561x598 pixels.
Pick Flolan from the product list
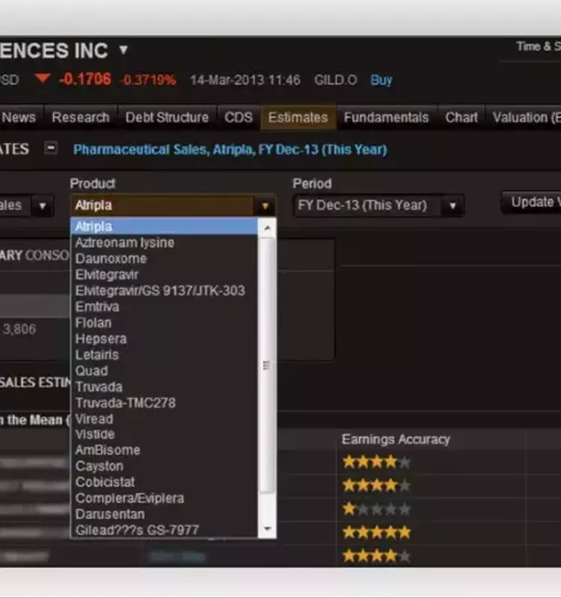click(164, 323)
